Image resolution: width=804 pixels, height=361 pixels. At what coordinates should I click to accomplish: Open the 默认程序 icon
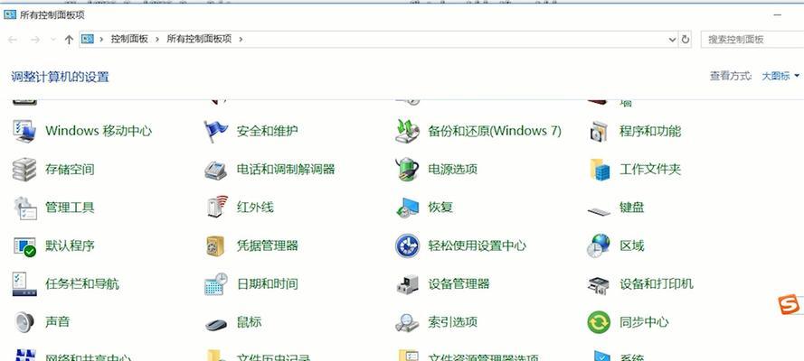pyautogui.click(x=24, y=246)
